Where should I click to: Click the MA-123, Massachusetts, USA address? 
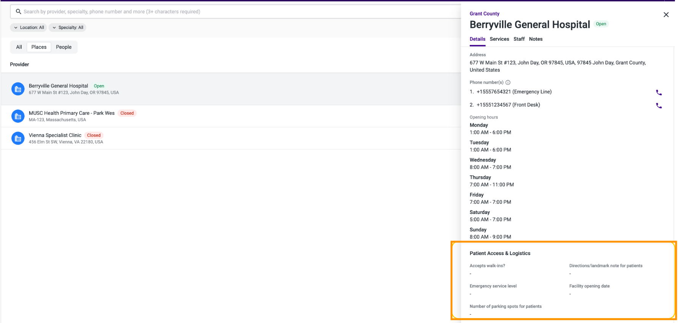click(x=57, y=120)
